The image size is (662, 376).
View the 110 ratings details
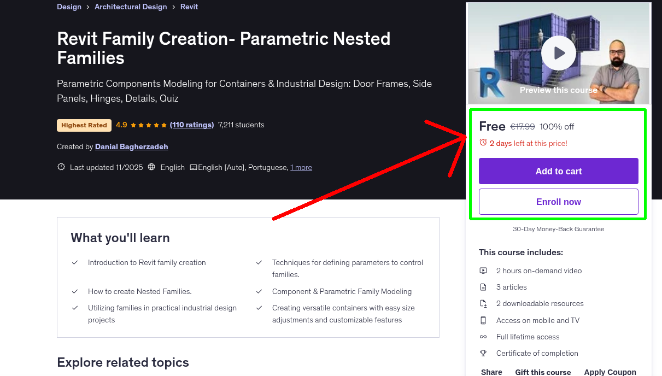(192, 125)
